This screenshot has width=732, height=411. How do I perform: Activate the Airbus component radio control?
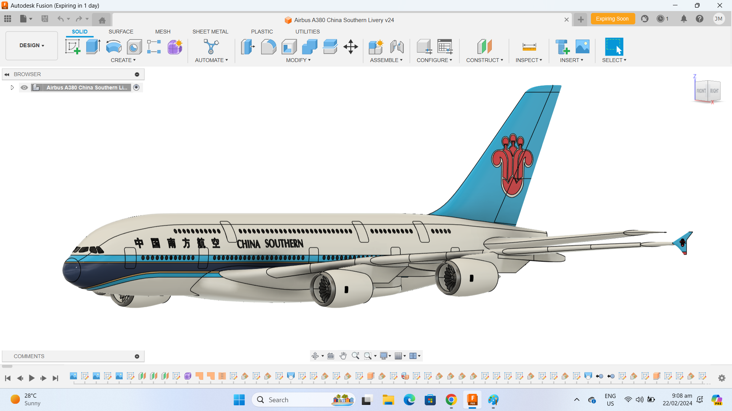pyautogui.click(x=136, y=88)
